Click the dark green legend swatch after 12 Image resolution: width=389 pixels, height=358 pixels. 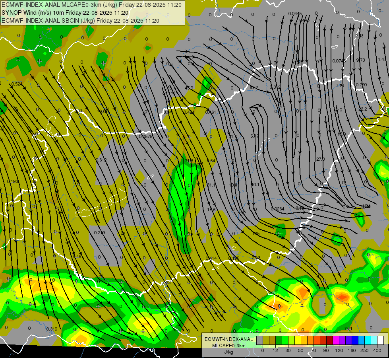coord(279,340)
